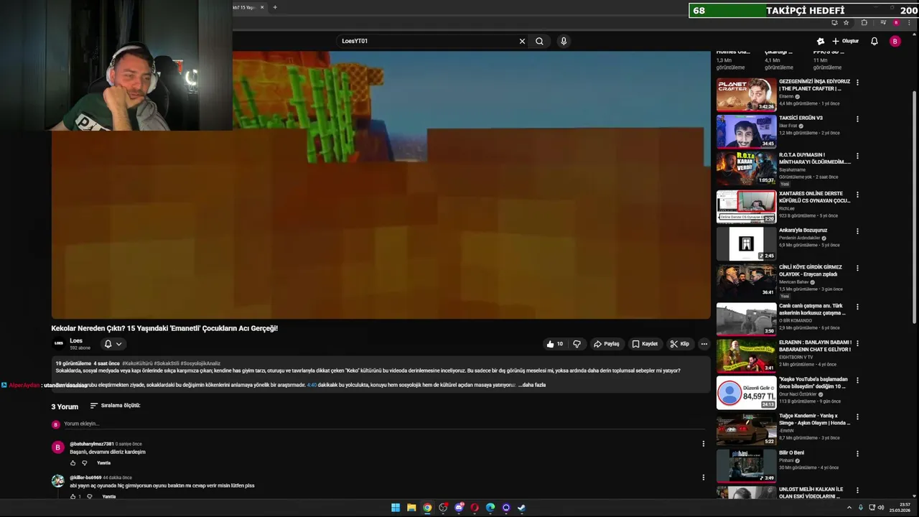
Task: Open the account avatar menu
Action: [895, 41]
